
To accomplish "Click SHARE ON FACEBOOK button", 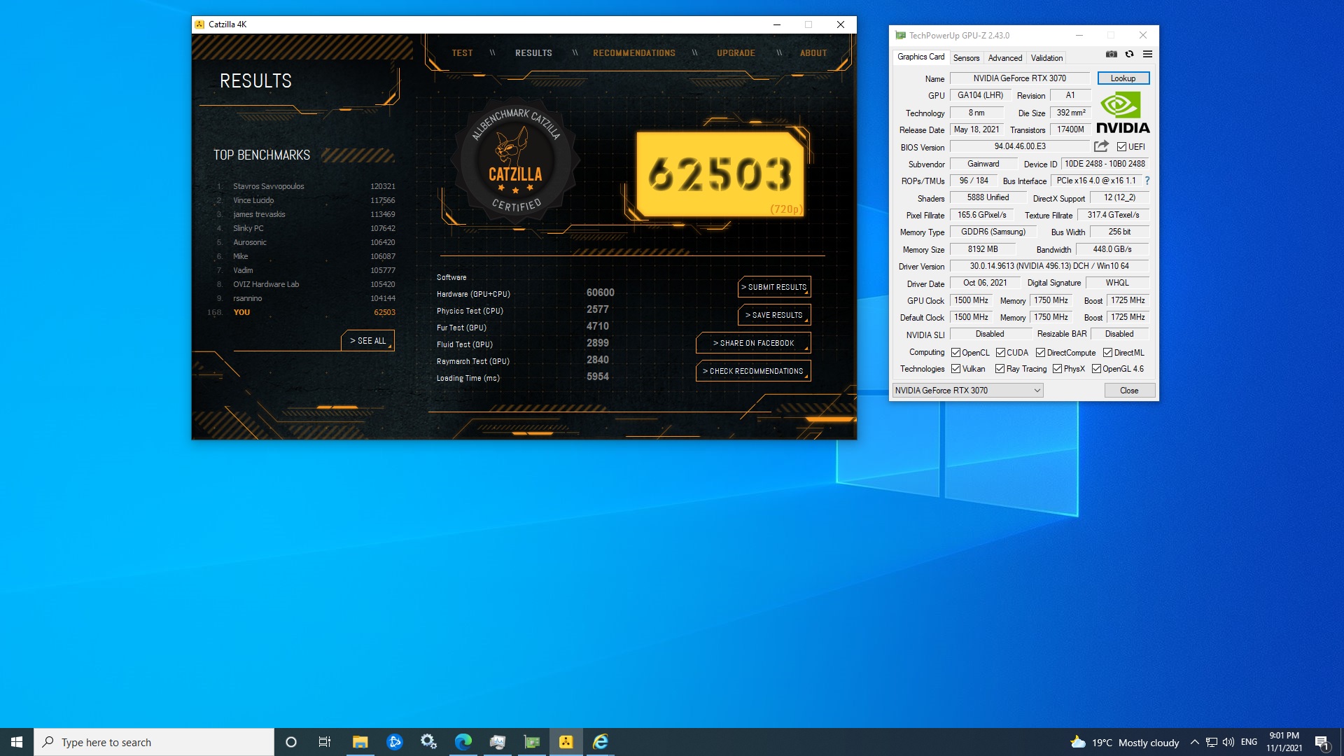I will point(753,343).
